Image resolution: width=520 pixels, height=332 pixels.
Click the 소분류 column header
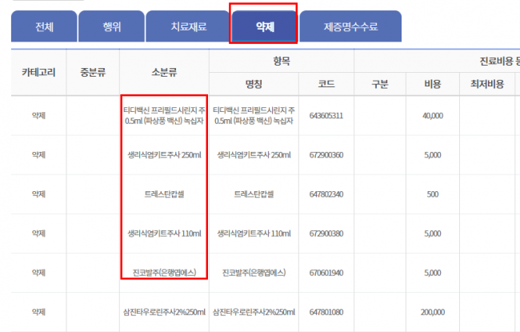click(x=164, y=72)
